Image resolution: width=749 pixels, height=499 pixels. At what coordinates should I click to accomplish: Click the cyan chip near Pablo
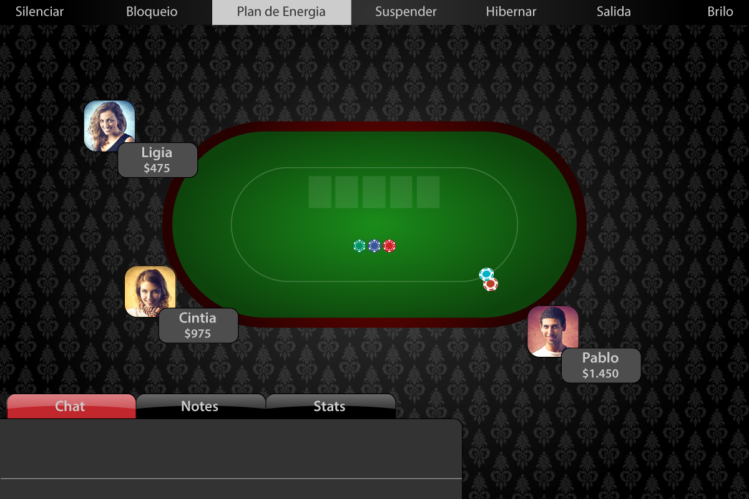[x=486, y=274]
